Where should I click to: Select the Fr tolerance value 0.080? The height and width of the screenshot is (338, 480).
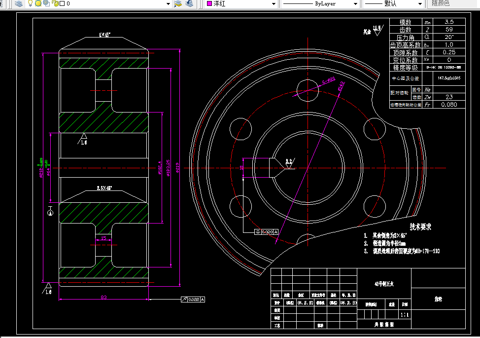point(449,105)
